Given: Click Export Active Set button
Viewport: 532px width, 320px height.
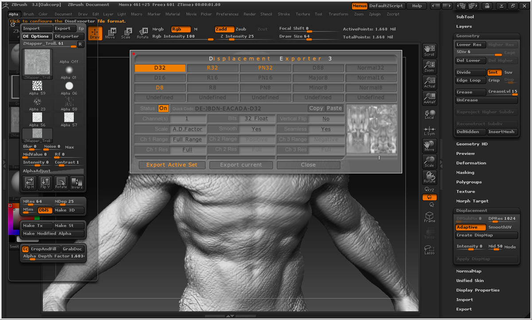Looking at the screenshot, I should point(172,165).
